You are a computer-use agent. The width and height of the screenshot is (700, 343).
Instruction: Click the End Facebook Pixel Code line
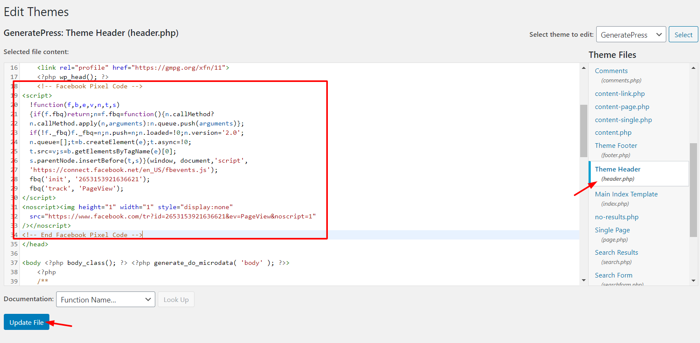point(82,235)
